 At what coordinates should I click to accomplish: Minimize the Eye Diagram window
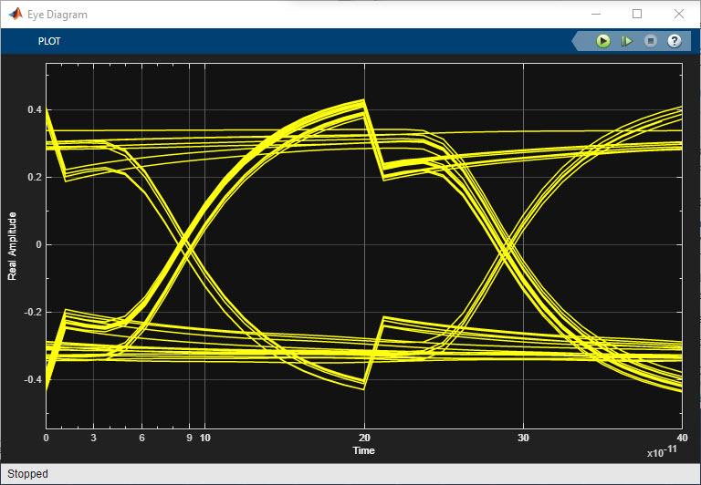[596, 15]
